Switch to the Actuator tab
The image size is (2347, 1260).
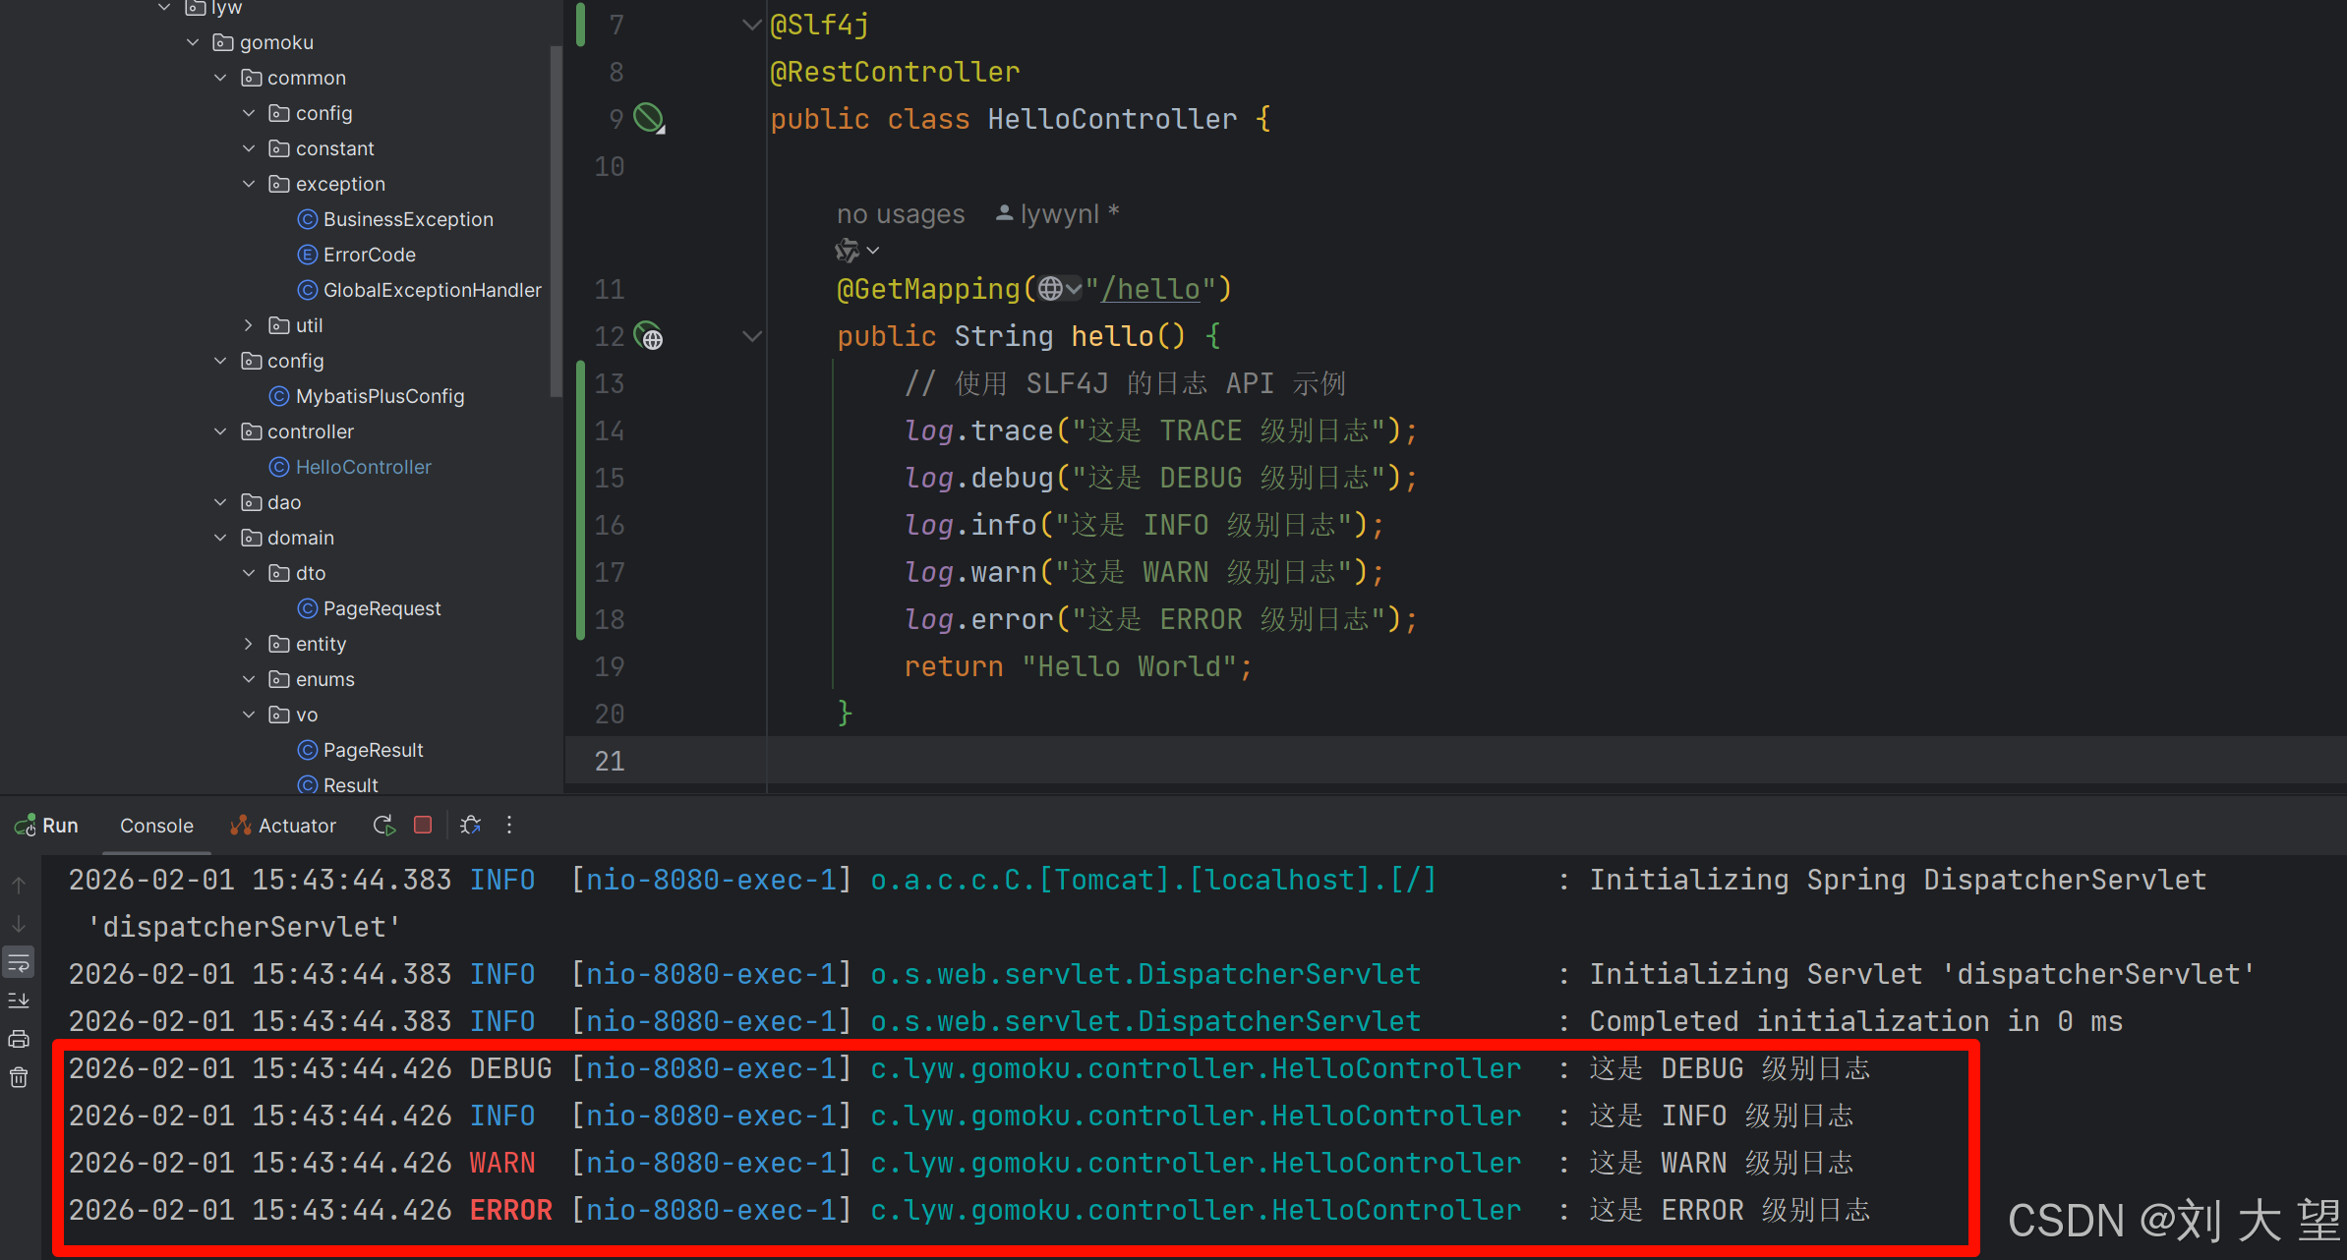click(284, 826)
